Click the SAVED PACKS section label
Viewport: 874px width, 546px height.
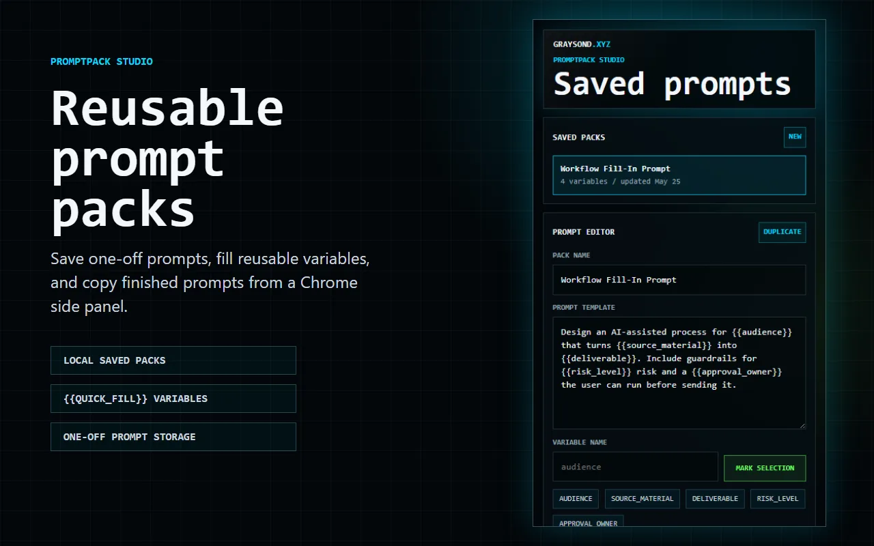579,137
